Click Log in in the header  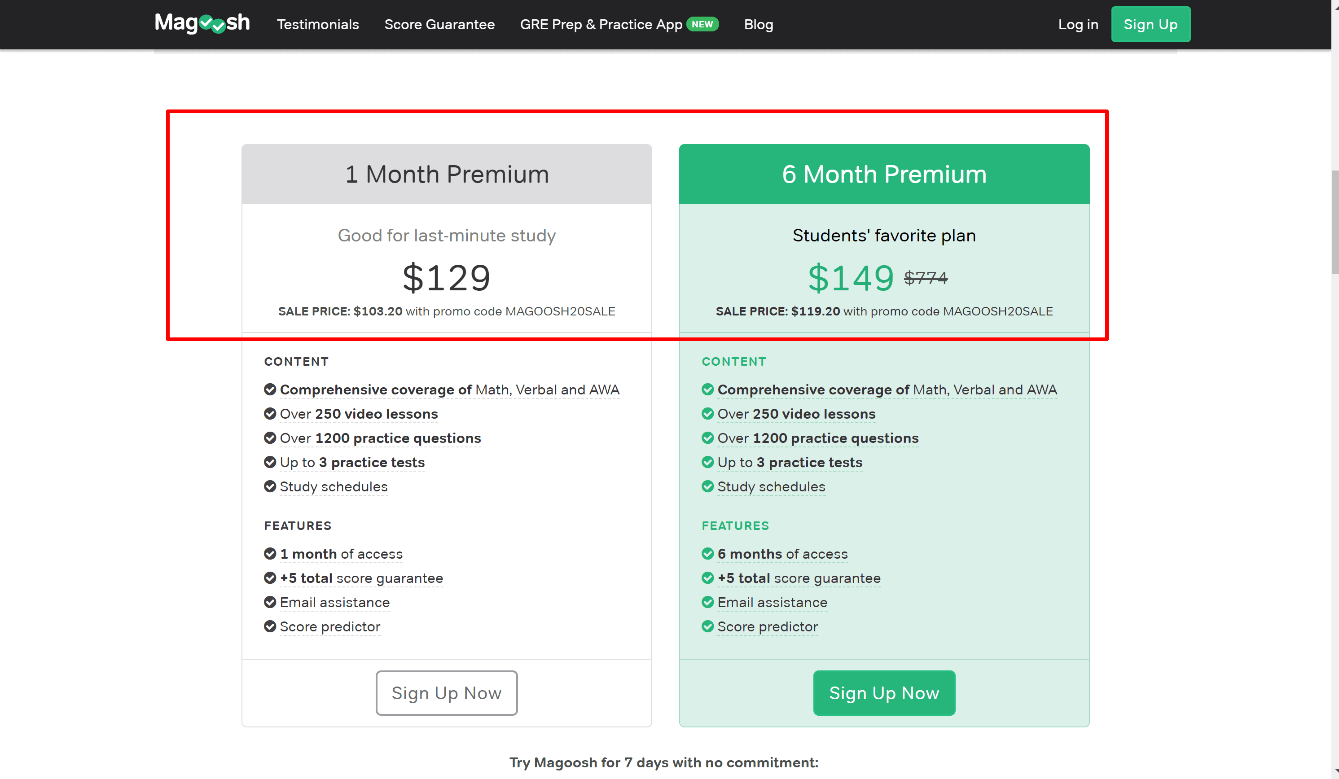(x=1078, y=24)
